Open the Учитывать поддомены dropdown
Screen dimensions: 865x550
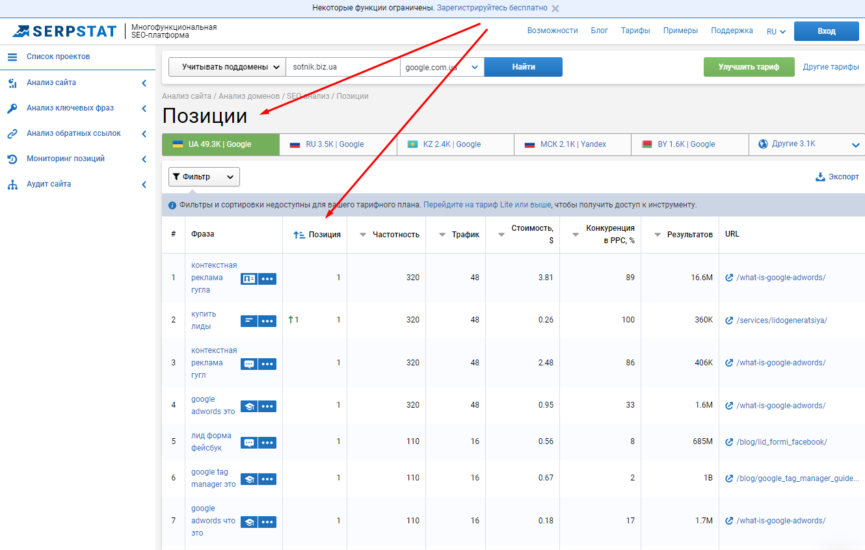227,67
